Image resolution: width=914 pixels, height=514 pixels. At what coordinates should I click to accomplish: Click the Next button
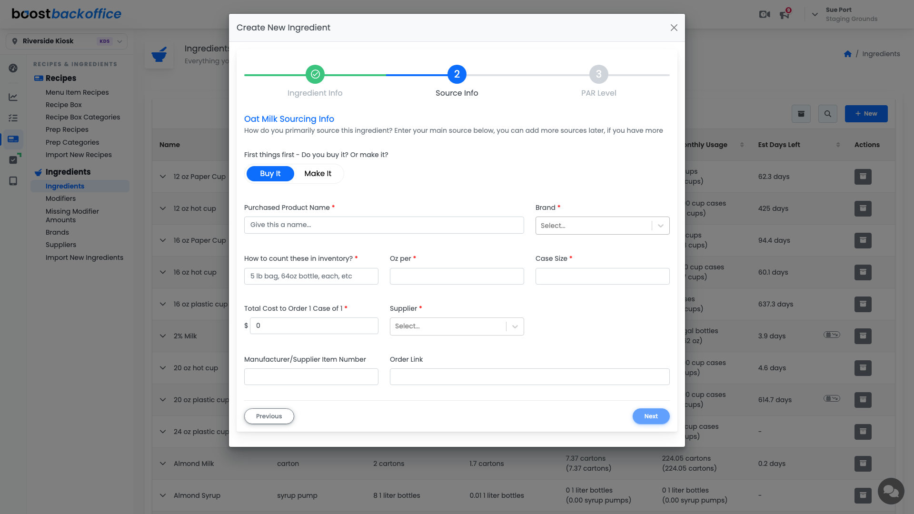pos(651,416)
